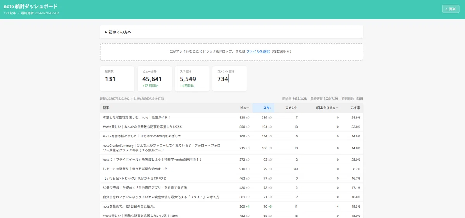Screen dimensions: 465x218
Task: Select the スキ合計 5,549 summary card
Action: (x=192, y=79)
